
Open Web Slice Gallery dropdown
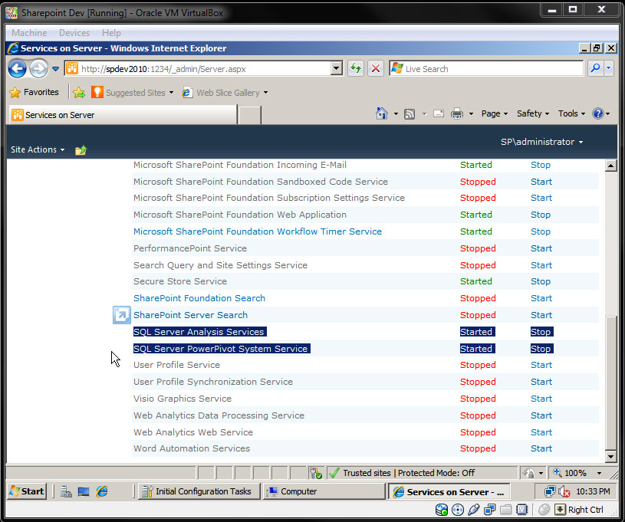(x=225, y=93)
